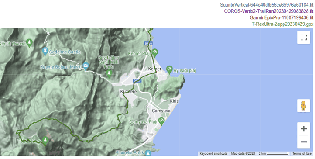This screenshot has height=159, width=315.
Task: Open Street View pegman
Action: [303, 106]
